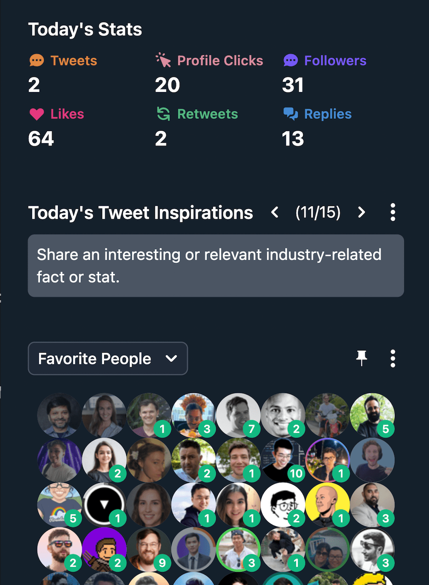
Task: Open the three-dot menu next to Favorite People
Action: coord(392,358)
